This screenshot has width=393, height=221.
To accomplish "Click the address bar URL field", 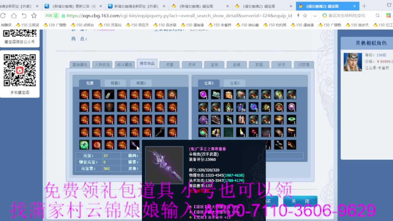I will 180,16.
